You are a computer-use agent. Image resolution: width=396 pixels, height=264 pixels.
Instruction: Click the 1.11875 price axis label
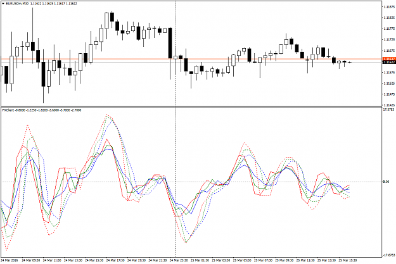(x=389, y=7)
